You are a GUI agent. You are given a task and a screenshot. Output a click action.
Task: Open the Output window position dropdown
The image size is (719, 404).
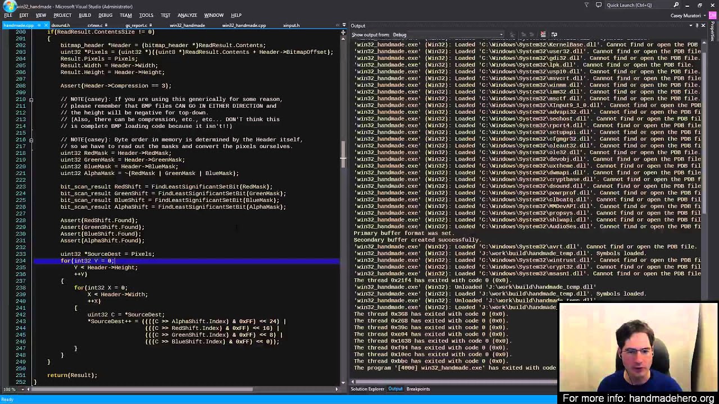[690, 26]
